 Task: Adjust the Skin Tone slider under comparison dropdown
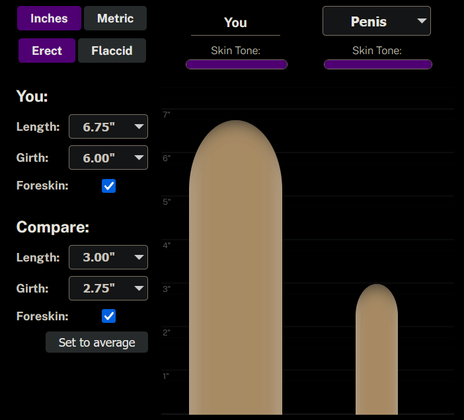[378, 65]
